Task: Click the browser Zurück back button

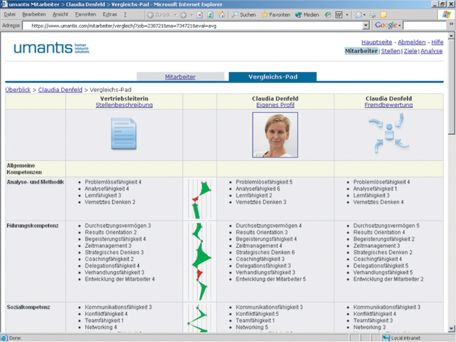Action: tap(158, 14)
